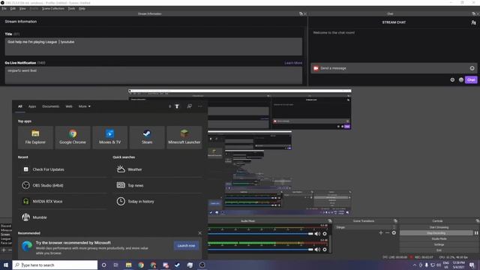
Task: Pop out the Stream Information dock
Action: point(301,13)
